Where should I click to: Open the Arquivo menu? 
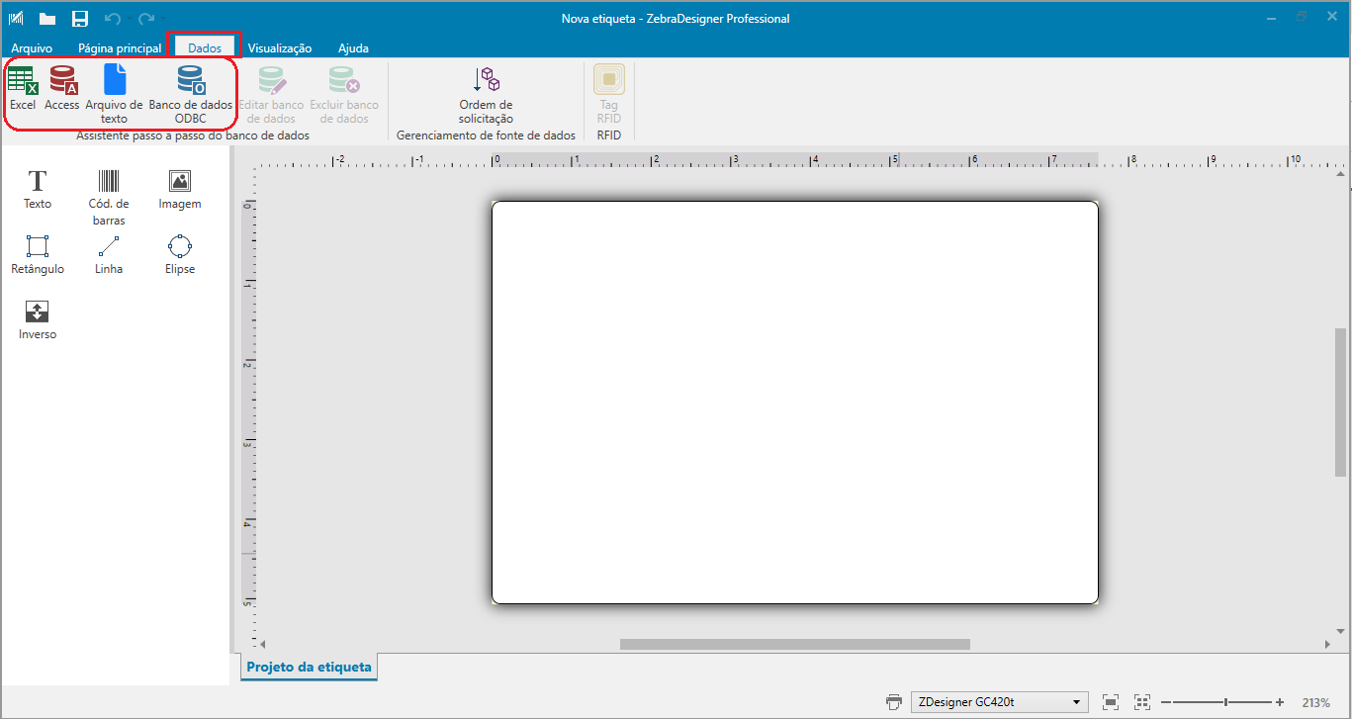[x=31, y=46]
